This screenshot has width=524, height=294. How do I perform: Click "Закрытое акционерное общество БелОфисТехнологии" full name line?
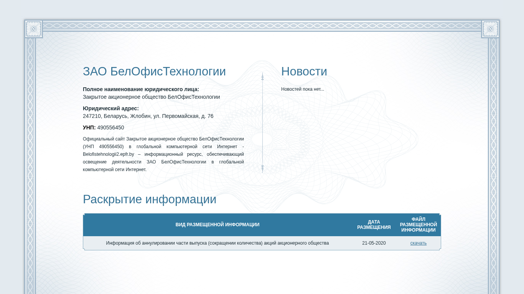(152, 97)
